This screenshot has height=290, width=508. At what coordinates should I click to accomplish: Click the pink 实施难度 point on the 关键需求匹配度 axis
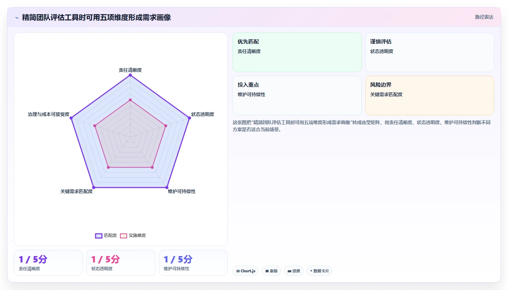coord(108,167)
